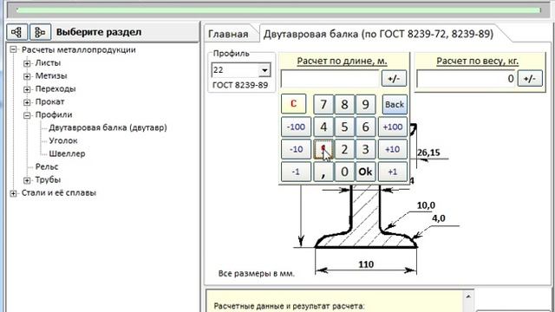This screenshot has width=555, height=312.
Task: Click +/- button next to length field
Action: 394,79
